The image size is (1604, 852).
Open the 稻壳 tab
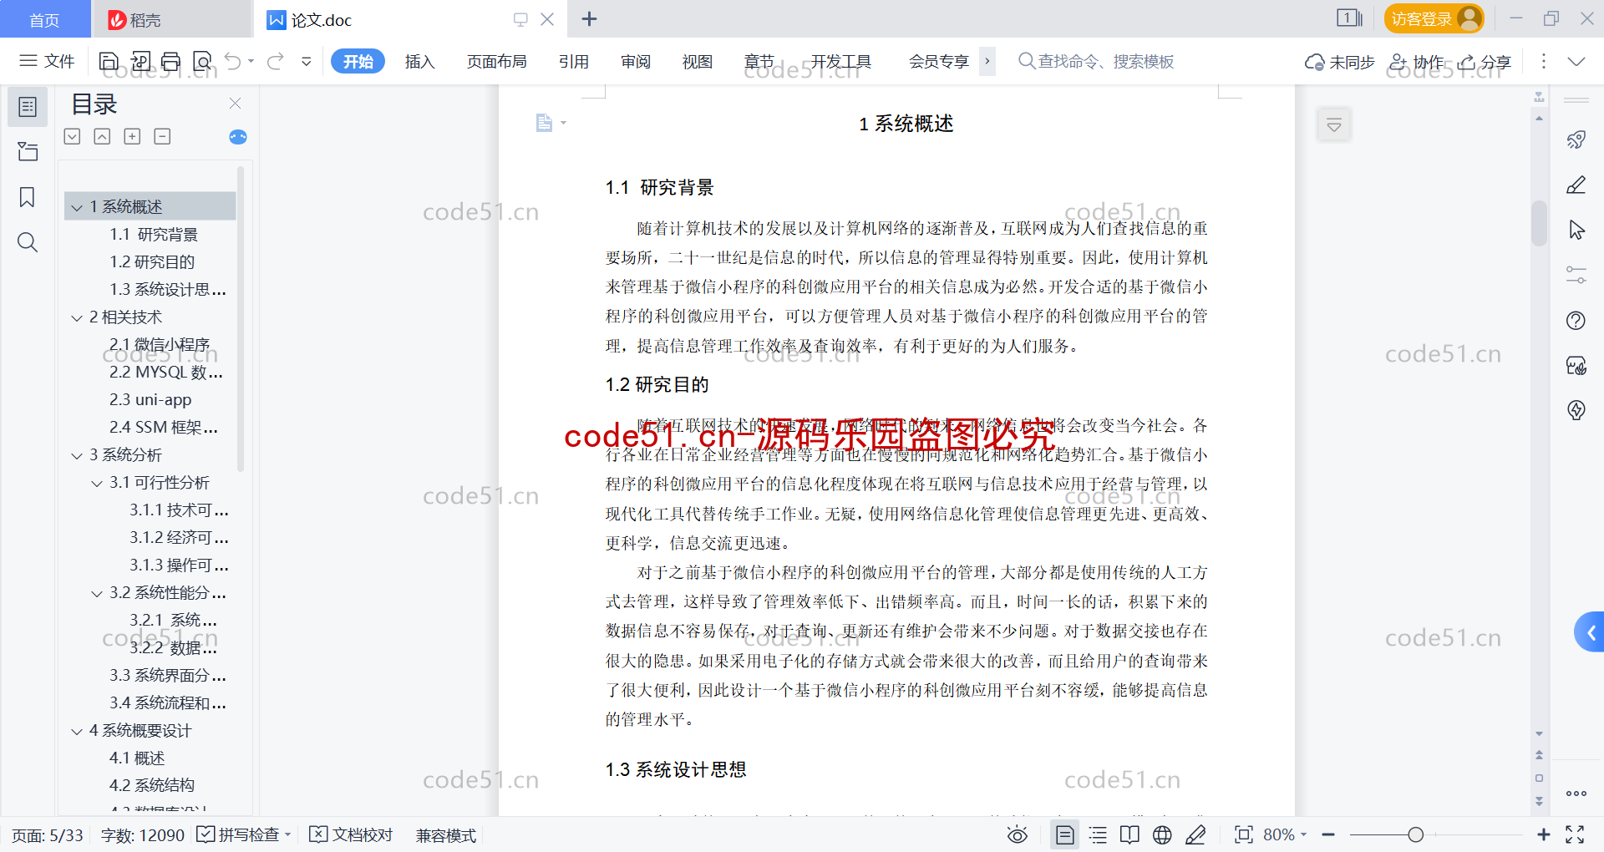point(171,19)
